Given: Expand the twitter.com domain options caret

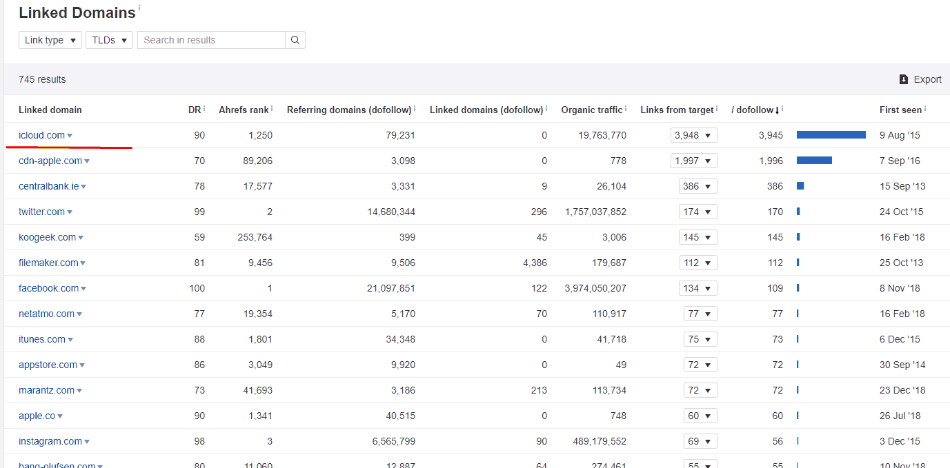Looking at the screenshot, I should (x=70, y=211).
